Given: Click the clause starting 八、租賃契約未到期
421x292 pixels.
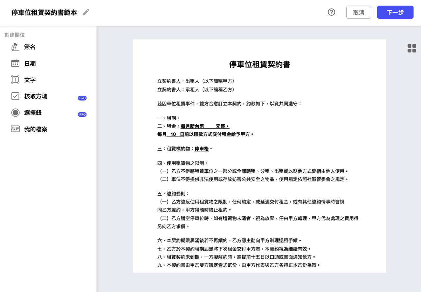Looking at the screenshot, I should click(236, 257).
